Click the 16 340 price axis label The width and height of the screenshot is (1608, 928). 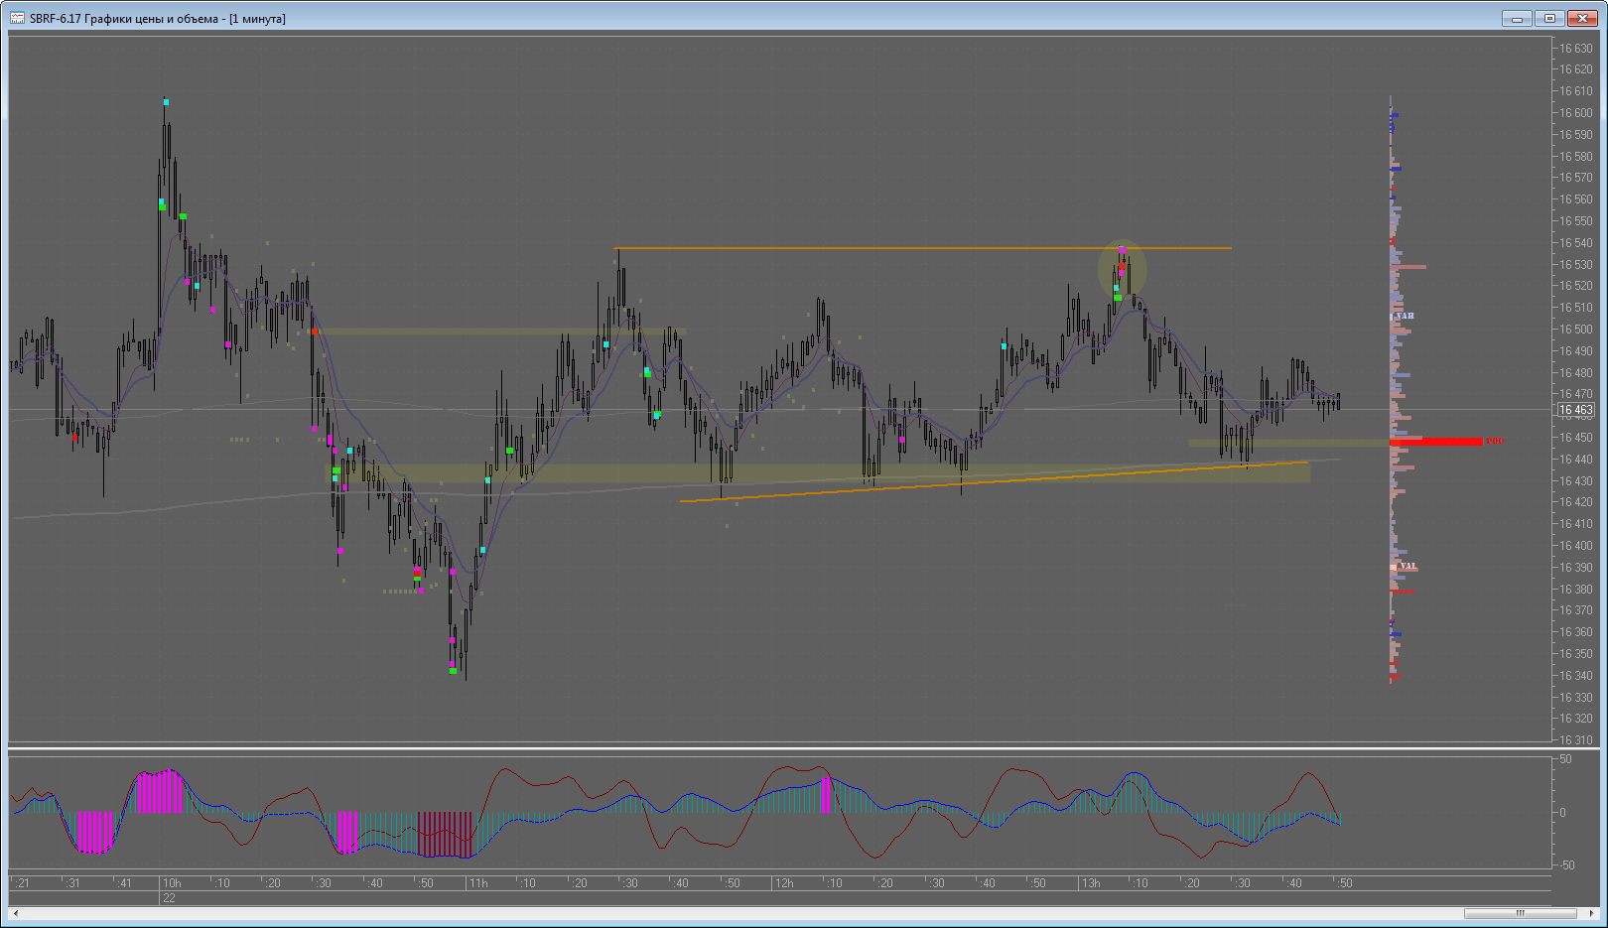[x=1575, y=676]
